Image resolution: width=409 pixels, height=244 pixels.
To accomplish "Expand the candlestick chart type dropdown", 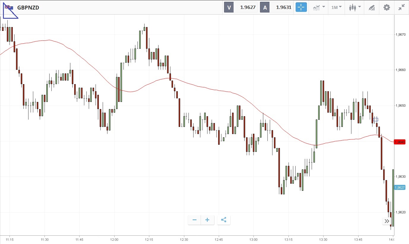I will click(x=355, y=7).
